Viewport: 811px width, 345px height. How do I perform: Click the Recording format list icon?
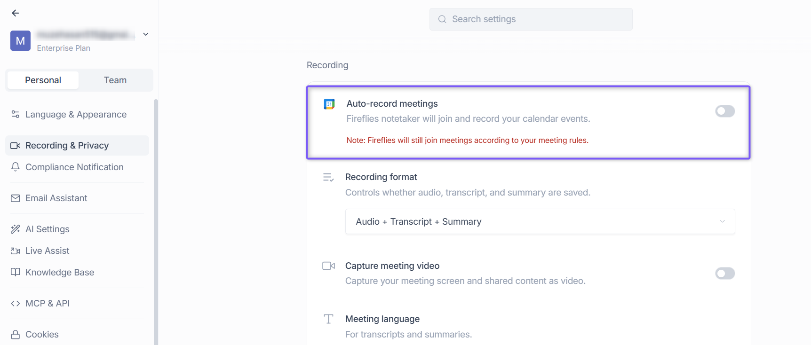coord(328,177)
